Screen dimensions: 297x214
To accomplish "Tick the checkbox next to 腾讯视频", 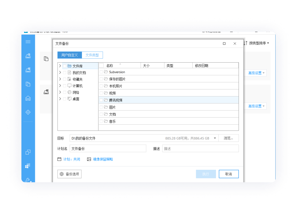I will 101,100.
